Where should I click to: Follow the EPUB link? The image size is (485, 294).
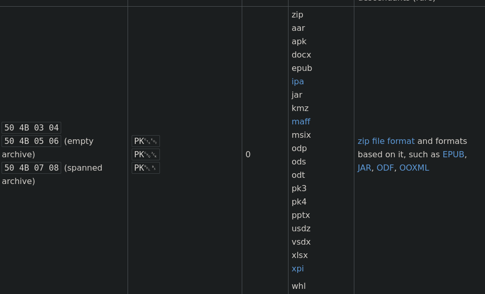(453, 155)
